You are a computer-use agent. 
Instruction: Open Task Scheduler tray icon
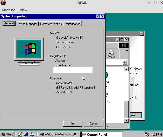click(147, 134)
